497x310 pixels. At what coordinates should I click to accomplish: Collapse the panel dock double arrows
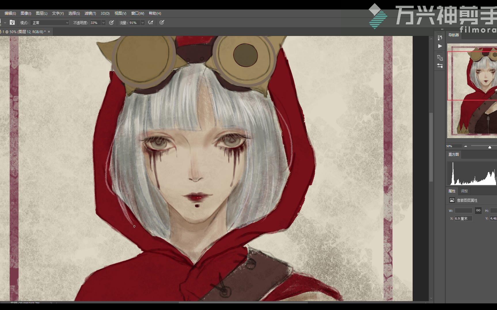(x=442, y=29)
